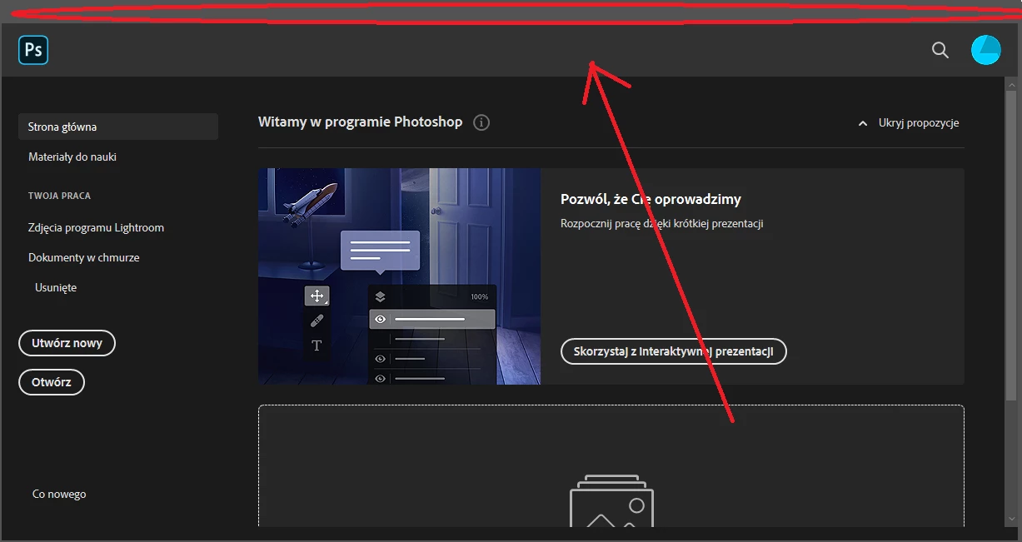
Task: Collapse suggestions via Ukryj propozycje chevron
Action: coord(863,123)
